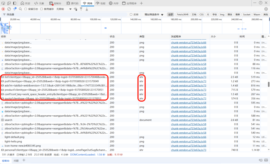Open the network search panel
The width and height of the screenshot is (270, 164).
[20, 9]
